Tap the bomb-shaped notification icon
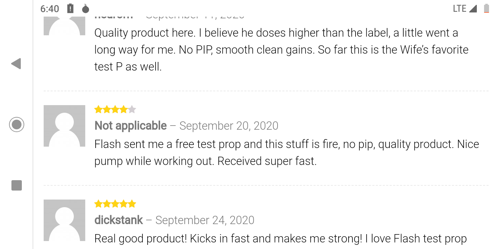Viewport: 499px width, 249px height. (86, 8)
